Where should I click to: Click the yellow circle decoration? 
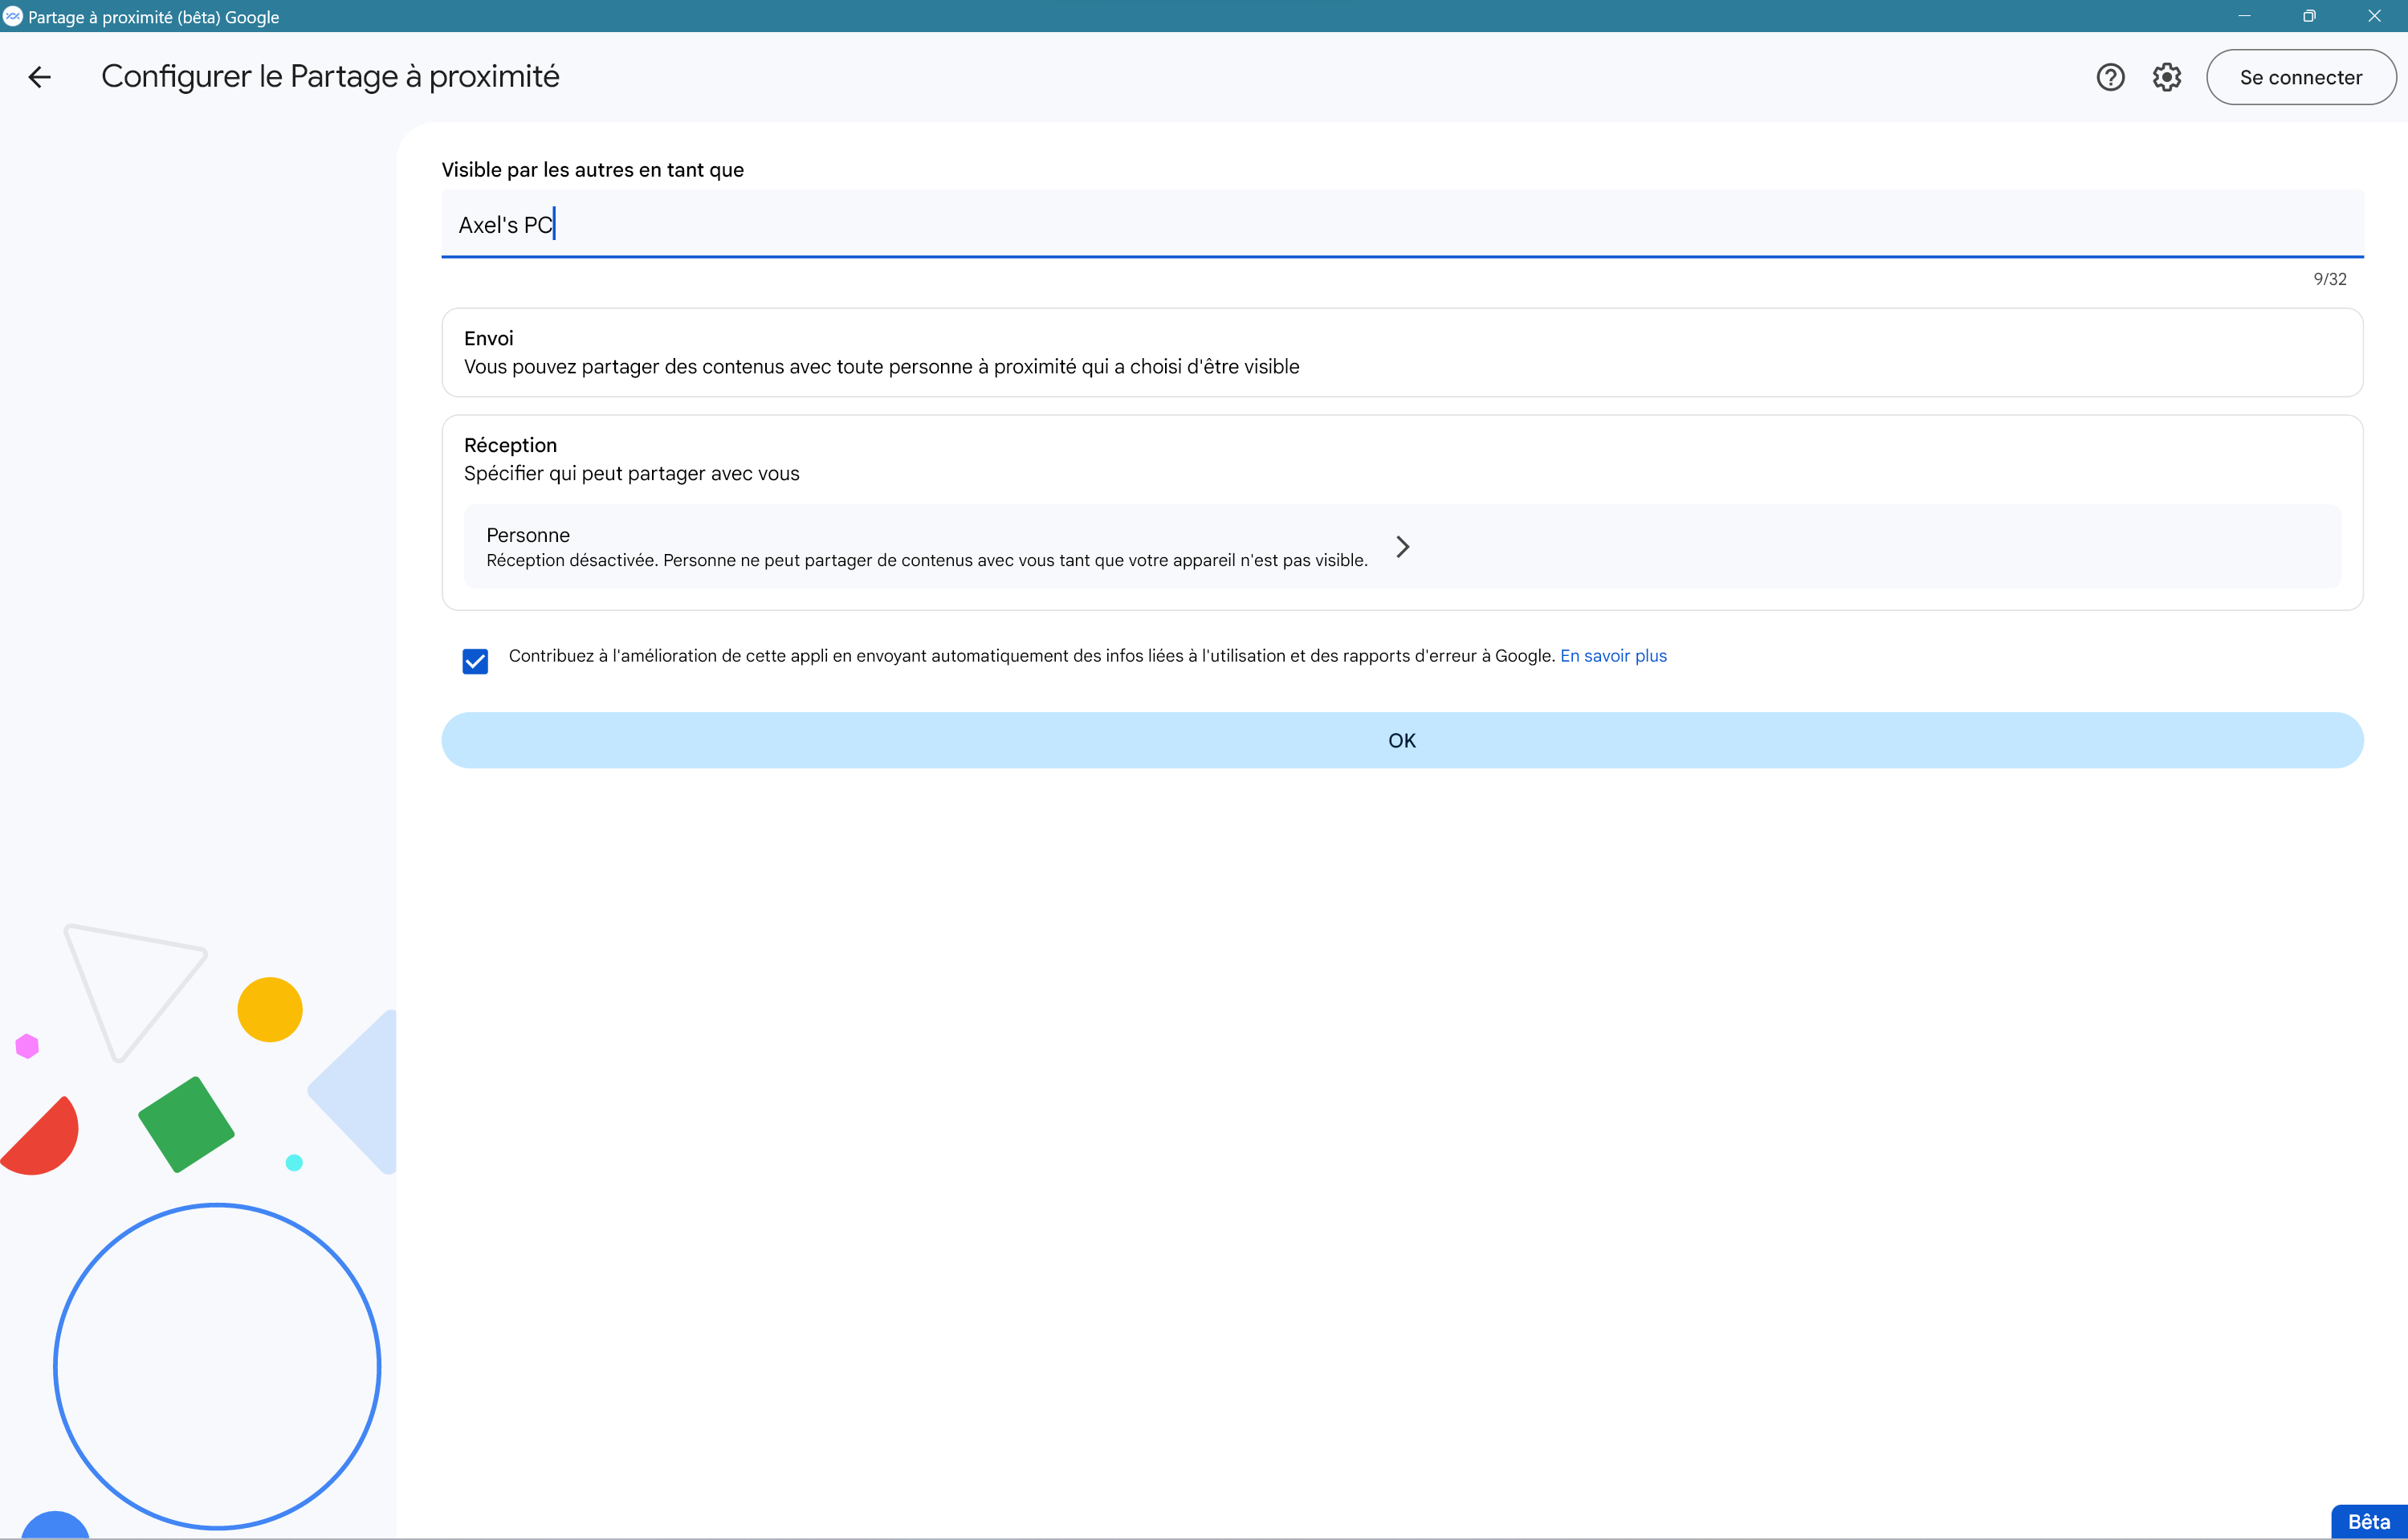(270, 1009)
